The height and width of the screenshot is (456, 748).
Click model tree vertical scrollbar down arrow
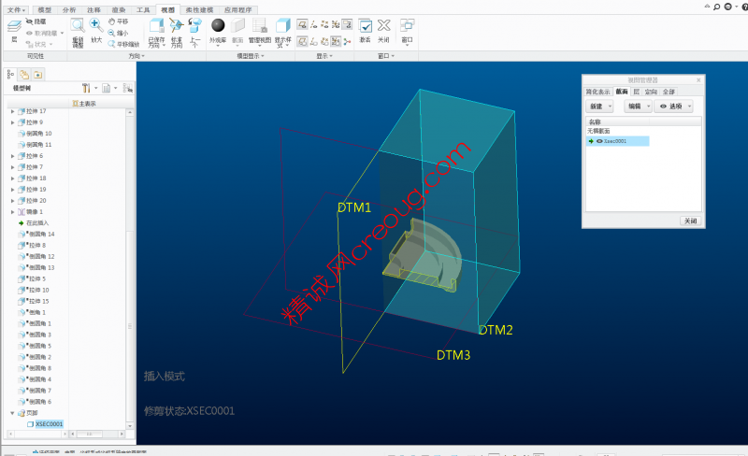[x=130, y=426]
